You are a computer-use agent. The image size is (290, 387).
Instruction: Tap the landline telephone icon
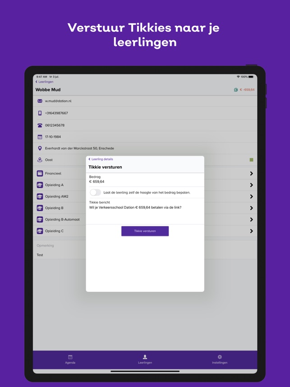40,125
